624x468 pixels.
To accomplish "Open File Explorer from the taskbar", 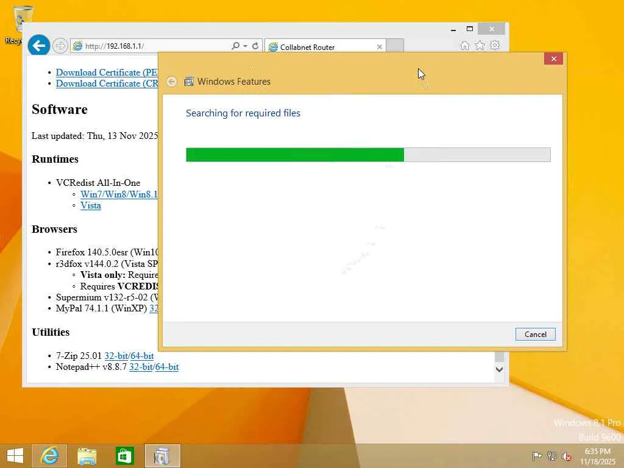I will click(87, 456).
